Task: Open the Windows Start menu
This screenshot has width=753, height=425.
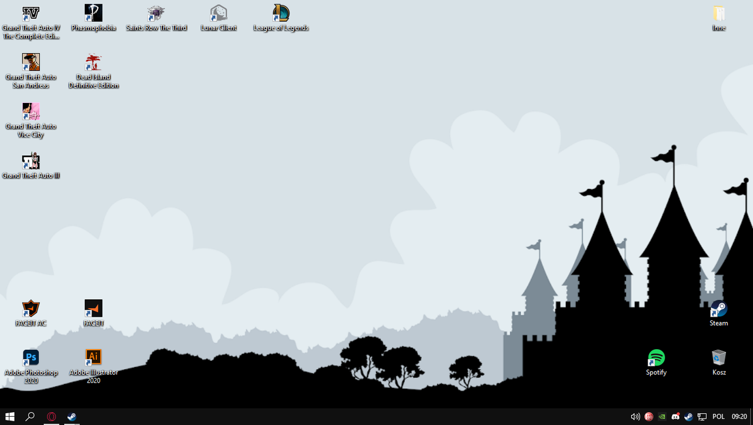Action: [10, 417]
